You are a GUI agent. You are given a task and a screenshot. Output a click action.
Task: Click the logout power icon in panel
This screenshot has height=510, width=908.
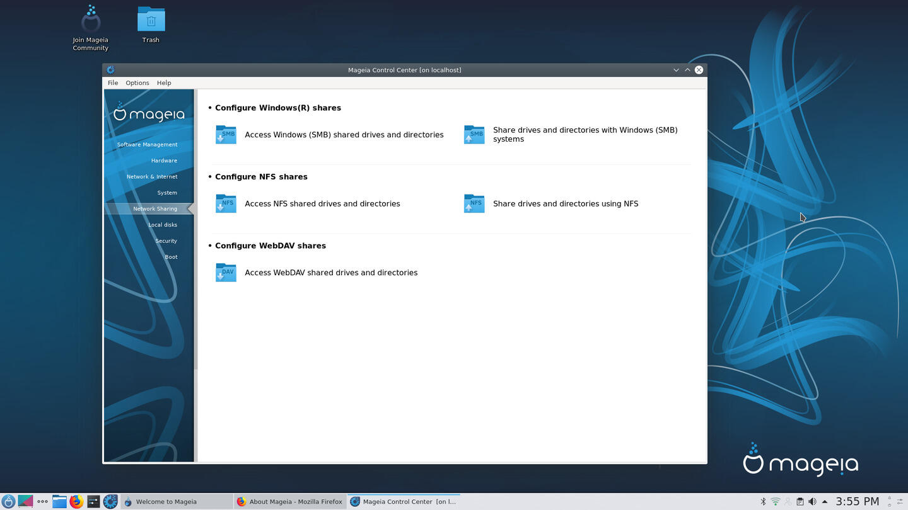(x=890, y=506)
